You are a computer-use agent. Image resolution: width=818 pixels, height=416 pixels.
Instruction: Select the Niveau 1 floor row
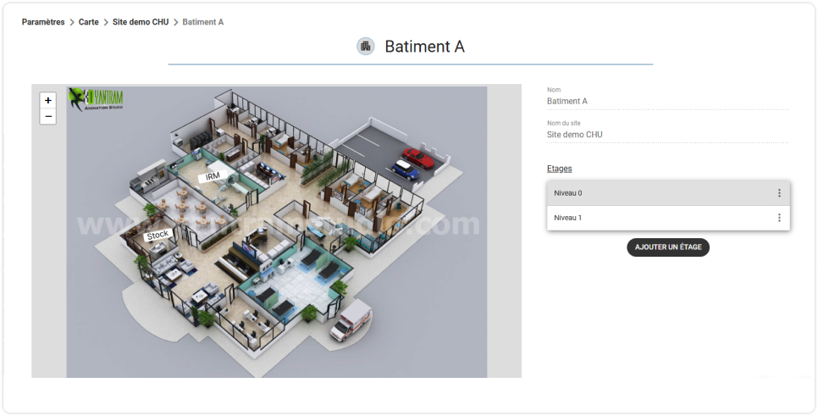(x=668, y=218)
